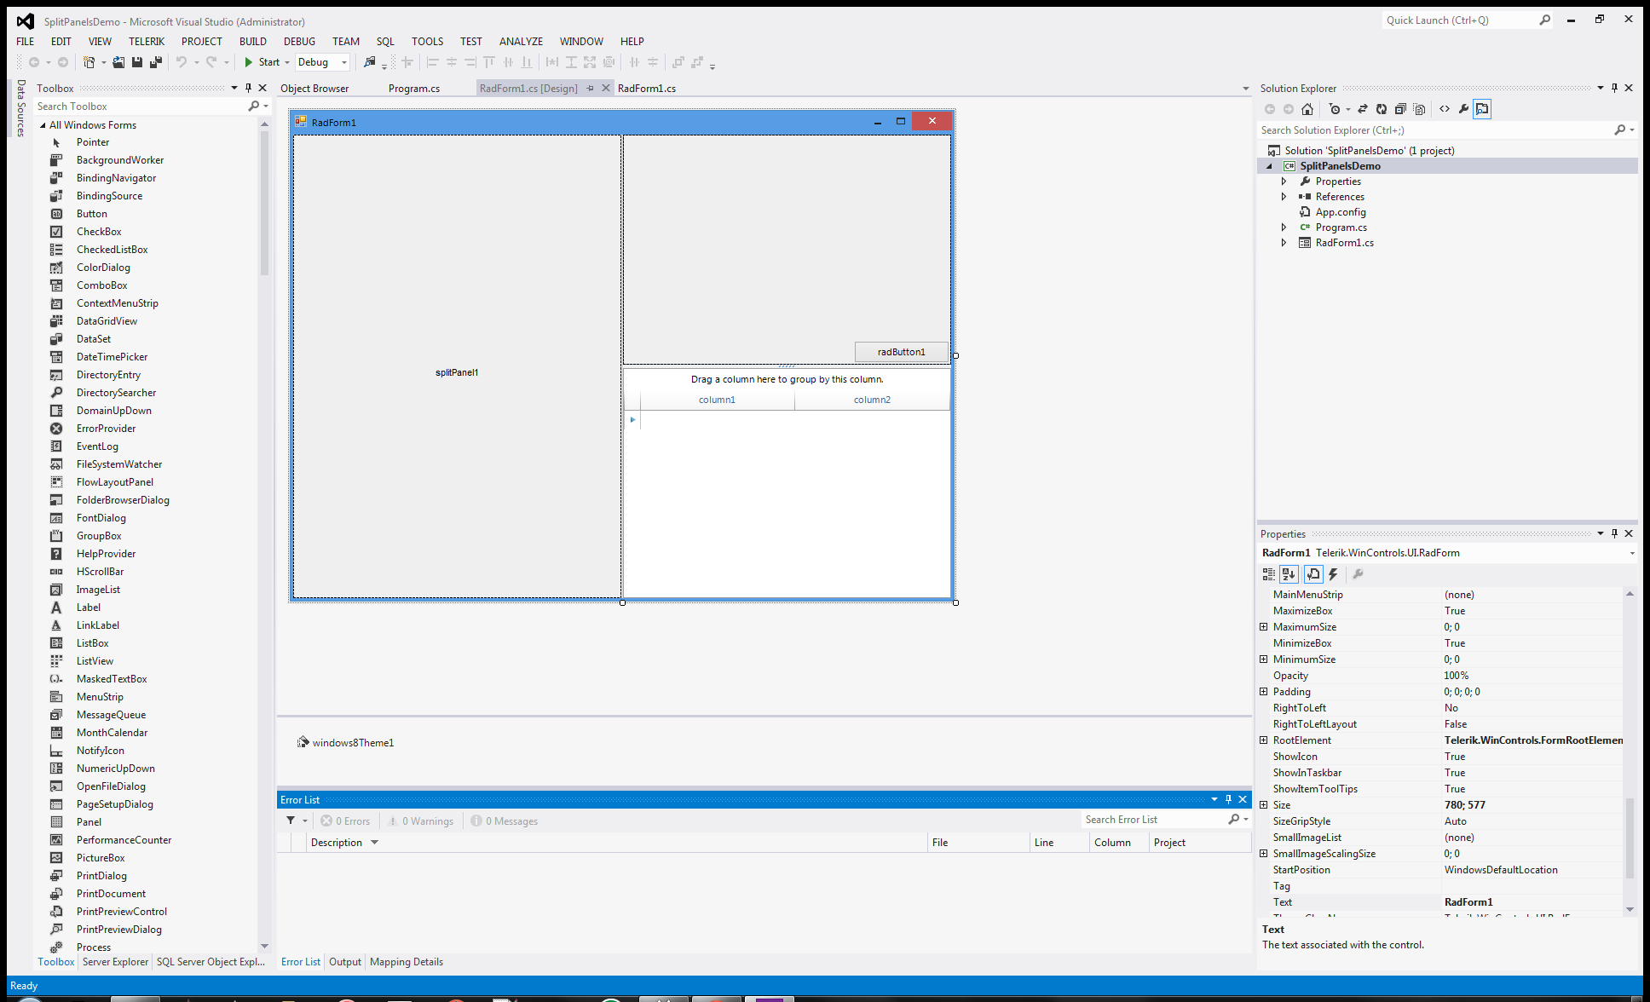Toggle auto-hide pin on Properties panel
1650x1002 pixels.
[1614, 533]
